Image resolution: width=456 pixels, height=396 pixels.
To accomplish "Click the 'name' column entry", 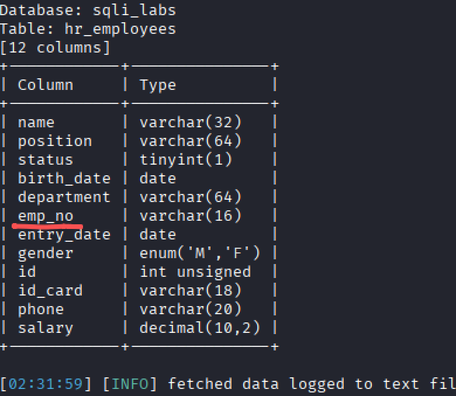I will click(36, 122).
